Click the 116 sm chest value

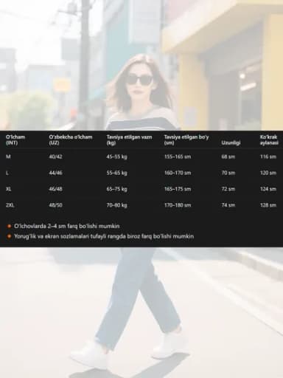click(x=268, y=157)
